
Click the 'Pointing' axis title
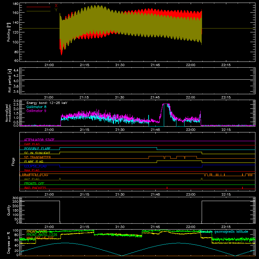9,32
